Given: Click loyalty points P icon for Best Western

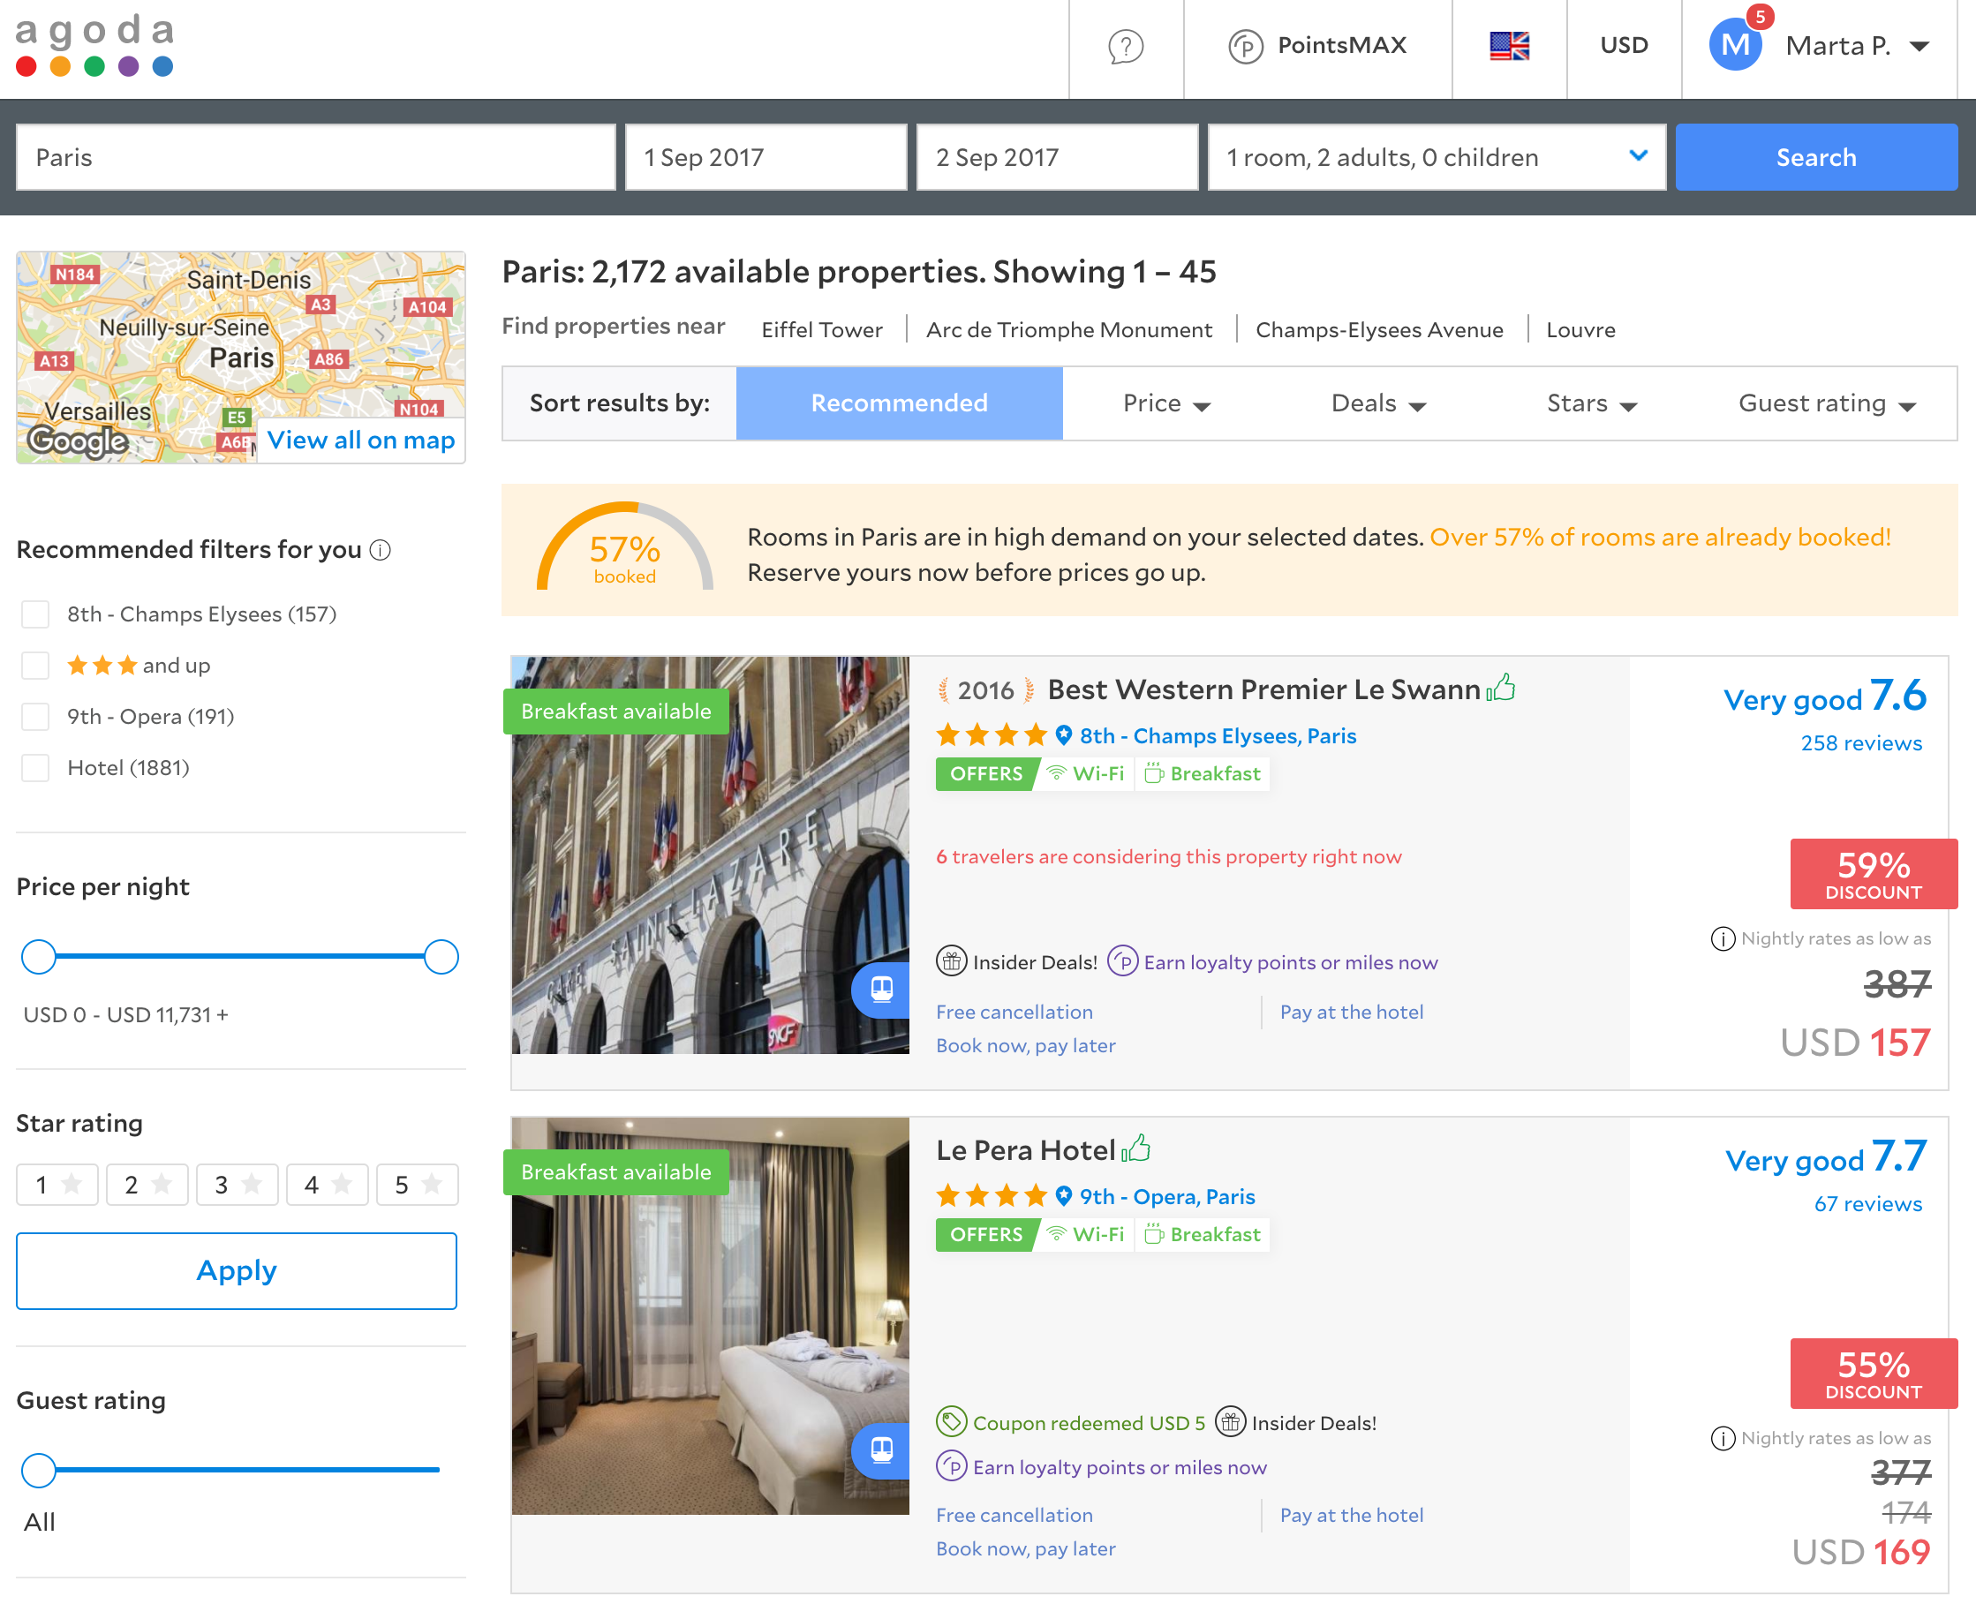Looking at the screenshot, I should point(1123,960).
